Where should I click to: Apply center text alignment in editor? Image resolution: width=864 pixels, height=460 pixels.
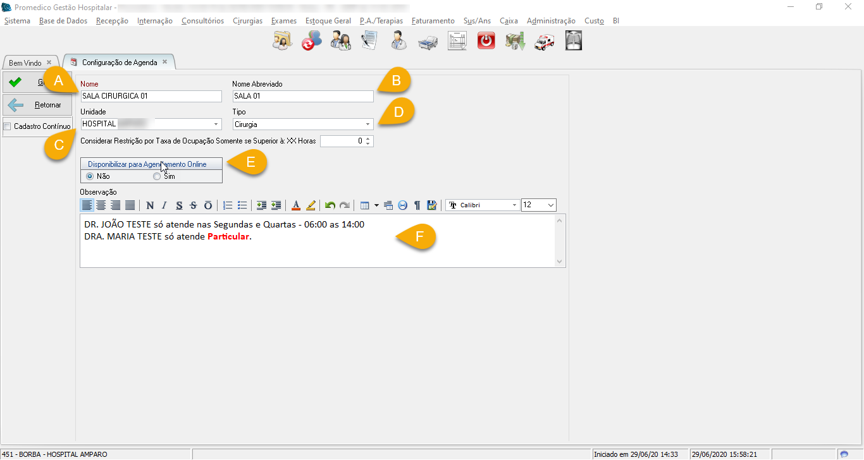click(101, 205)
